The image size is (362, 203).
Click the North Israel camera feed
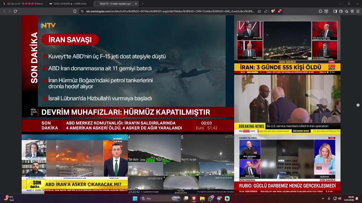pyautogui.click(x=208, y=148)
